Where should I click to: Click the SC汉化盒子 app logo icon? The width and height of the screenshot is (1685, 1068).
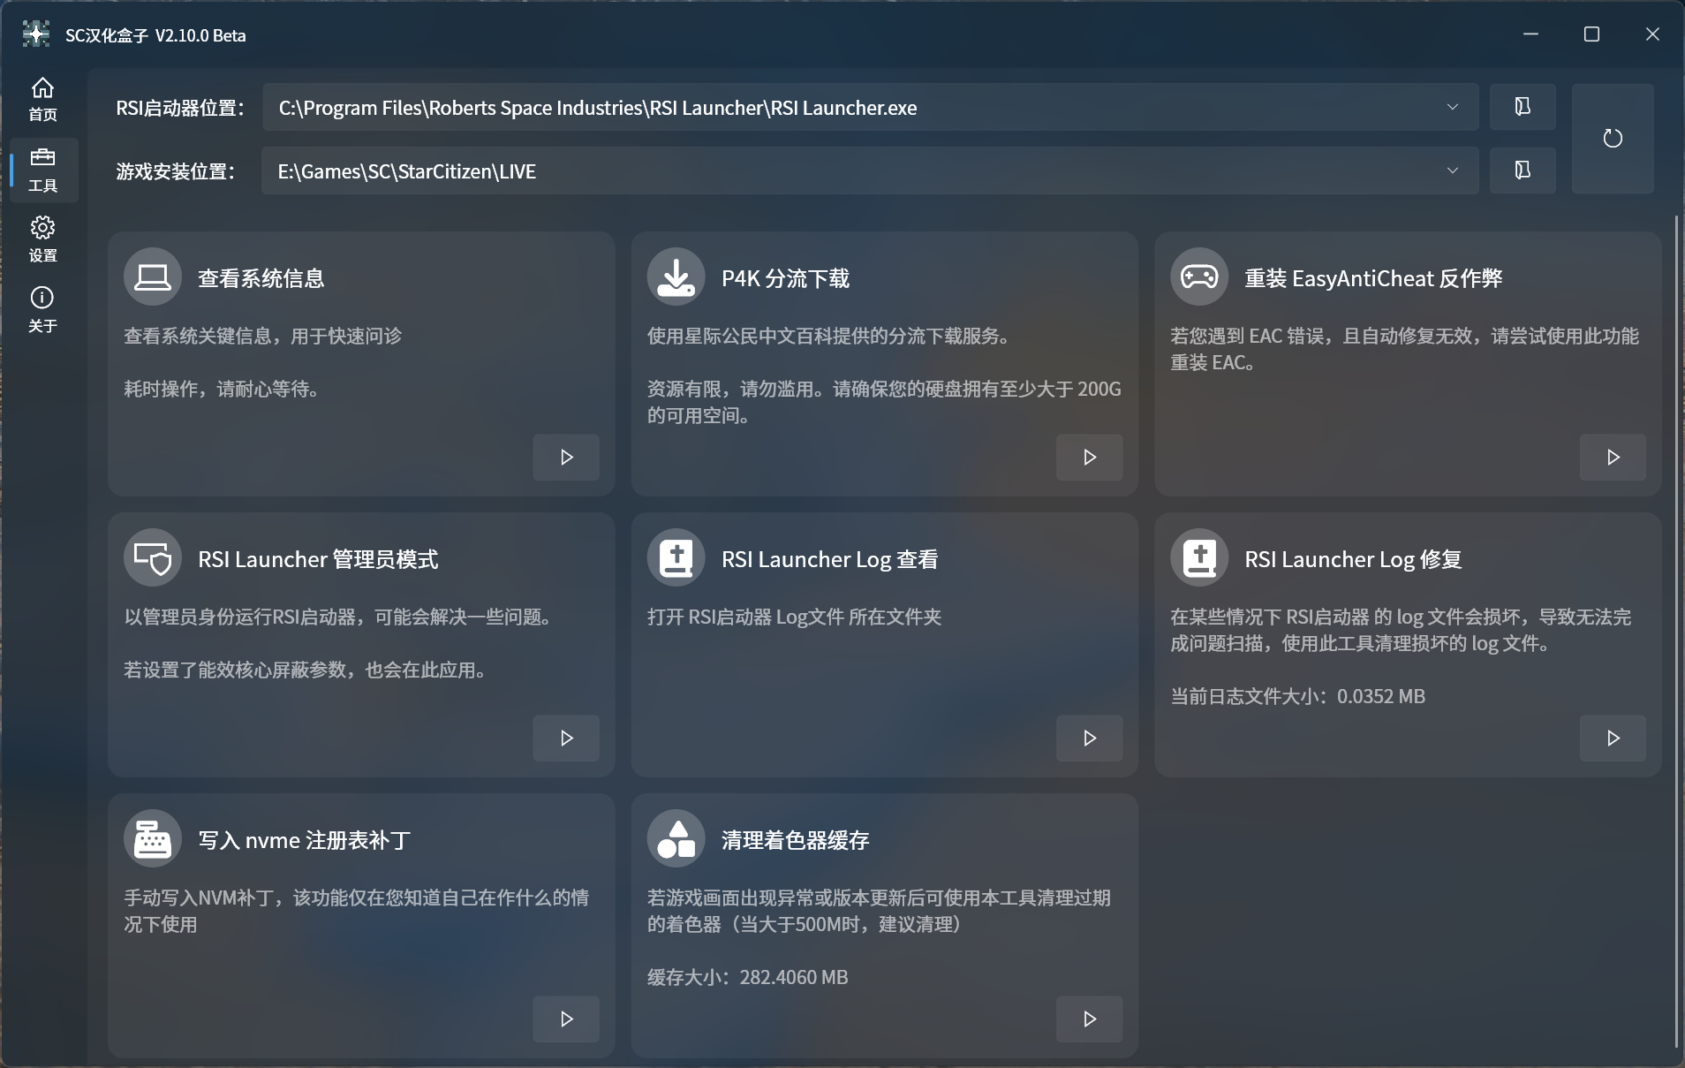[36, 34]
